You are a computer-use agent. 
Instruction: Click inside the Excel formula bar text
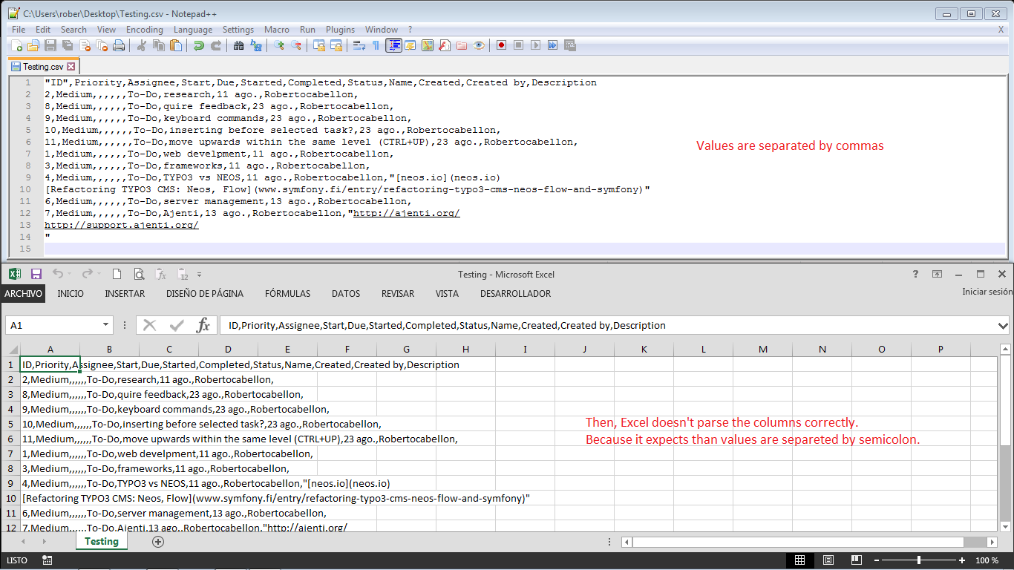click(x=609, y=325)
